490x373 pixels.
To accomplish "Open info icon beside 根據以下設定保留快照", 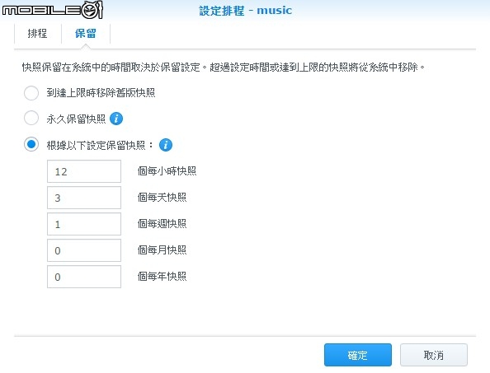I will (x=166, y=145).
